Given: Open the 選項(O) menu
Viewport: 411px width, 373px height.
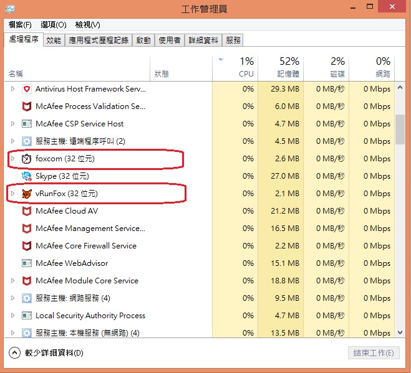Looking at the screenshot, I should point(54,25).
